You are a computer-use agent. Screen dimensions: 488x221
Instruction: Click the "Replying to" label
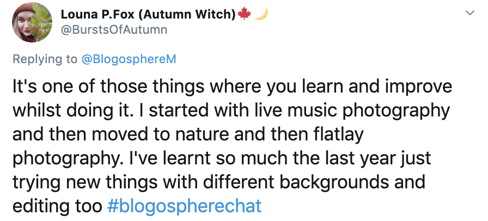click(45, 60)
